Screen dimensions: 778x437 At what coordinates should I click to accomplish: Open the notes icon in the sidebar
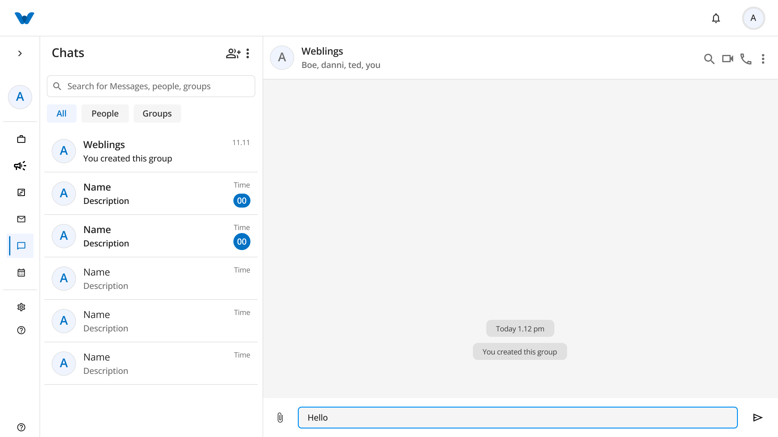(21, 192)
